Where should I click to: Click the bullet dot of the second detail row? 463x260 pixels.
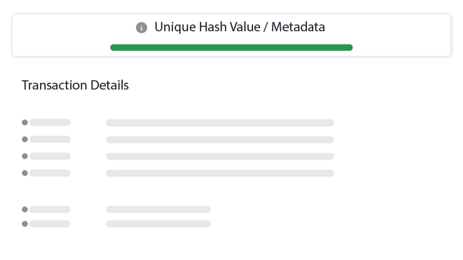25,140
